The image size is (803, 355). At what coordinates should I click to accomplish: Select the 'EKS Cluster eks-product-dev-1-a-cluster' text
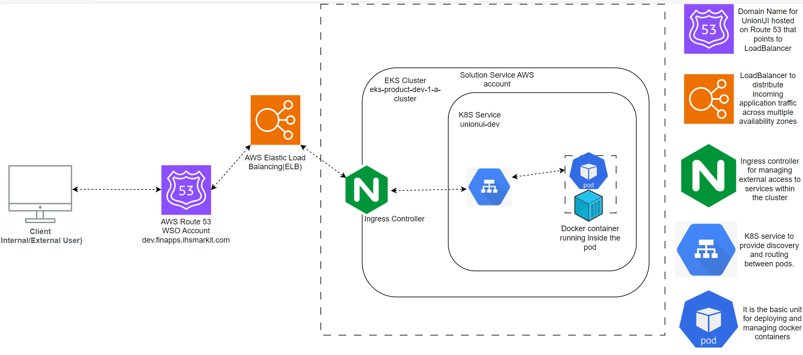pos(405,89)
